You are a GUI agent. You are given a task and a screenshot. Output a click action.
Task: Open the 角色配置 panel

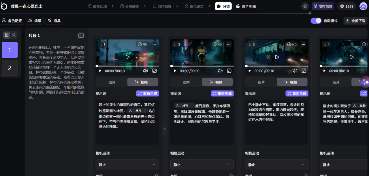coord(12,20)
